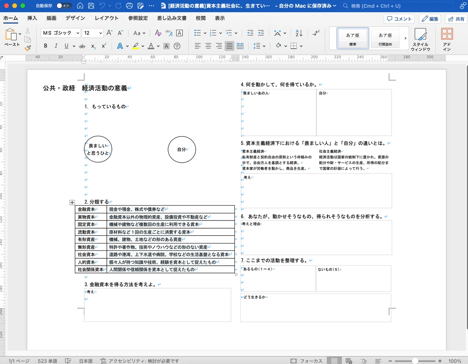The height and width of the screenshot is (364, 468).
Task: Open the font name dropdown
Action: [x=78, y=33]
